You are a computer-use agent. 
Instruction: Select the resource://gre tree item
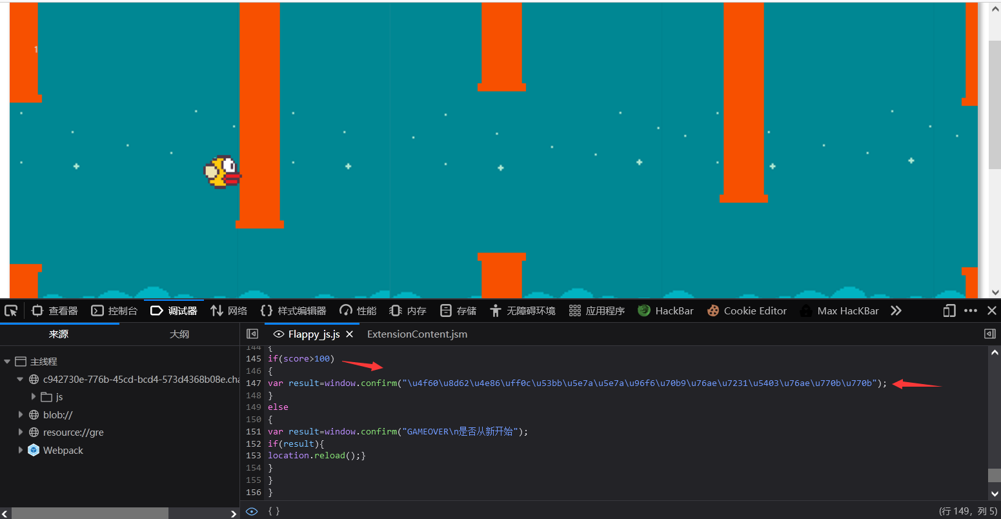(66, 432)
